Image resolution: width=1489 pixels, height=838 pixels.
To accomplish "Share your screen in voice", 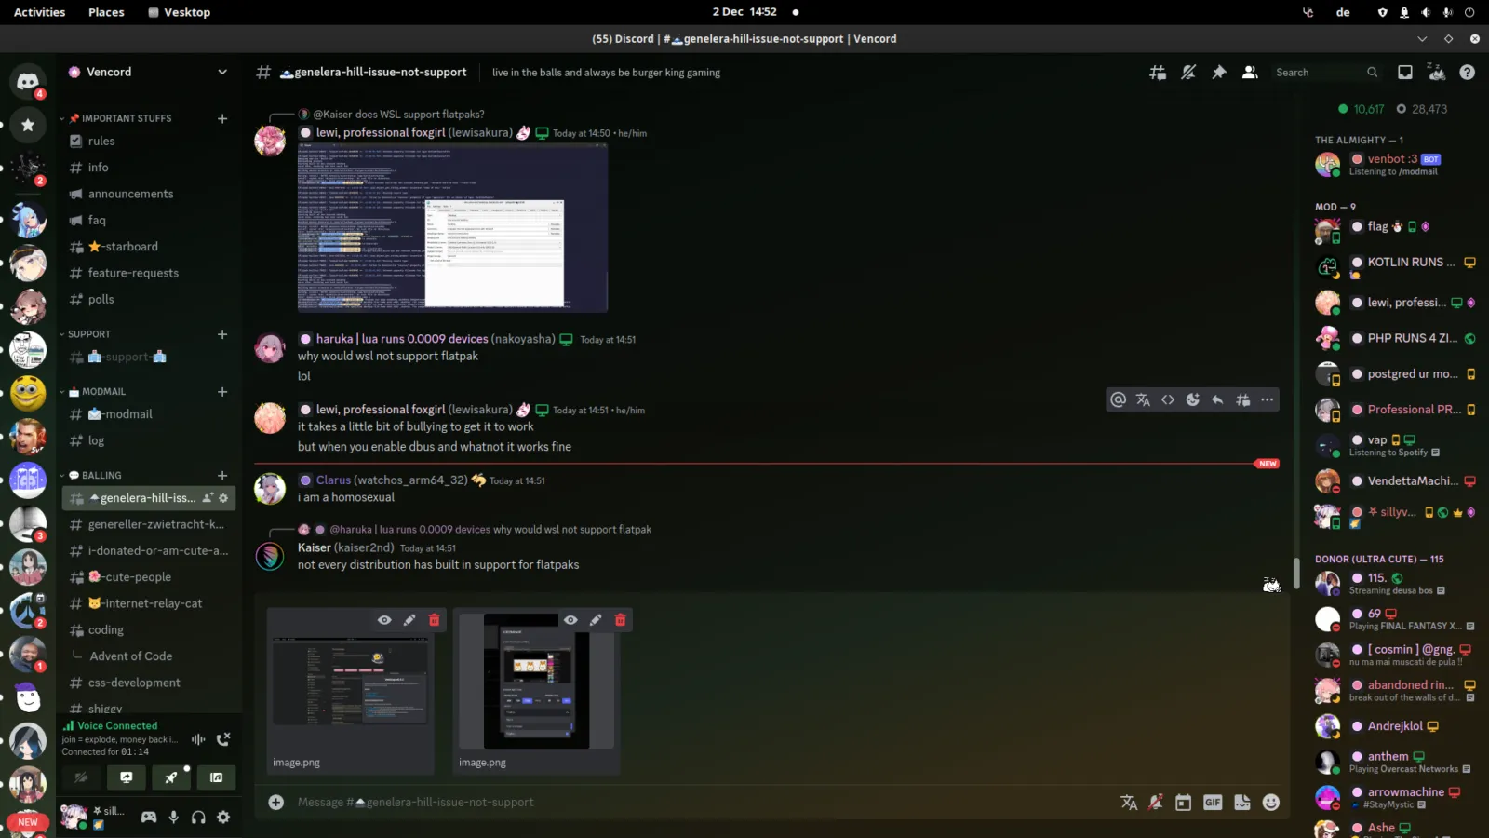I will [126, 777].
